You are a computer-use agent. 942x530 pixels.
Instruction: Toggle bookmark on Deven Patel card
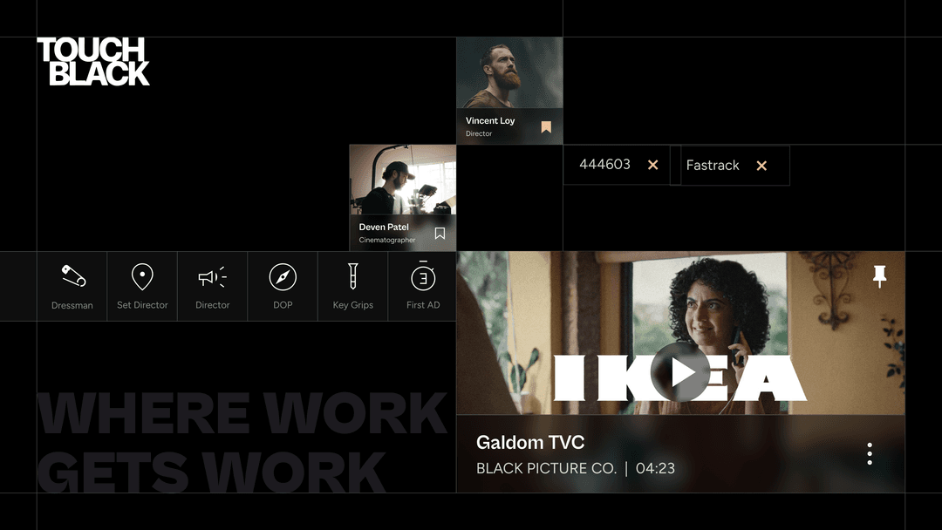click(x=440, y=234)
